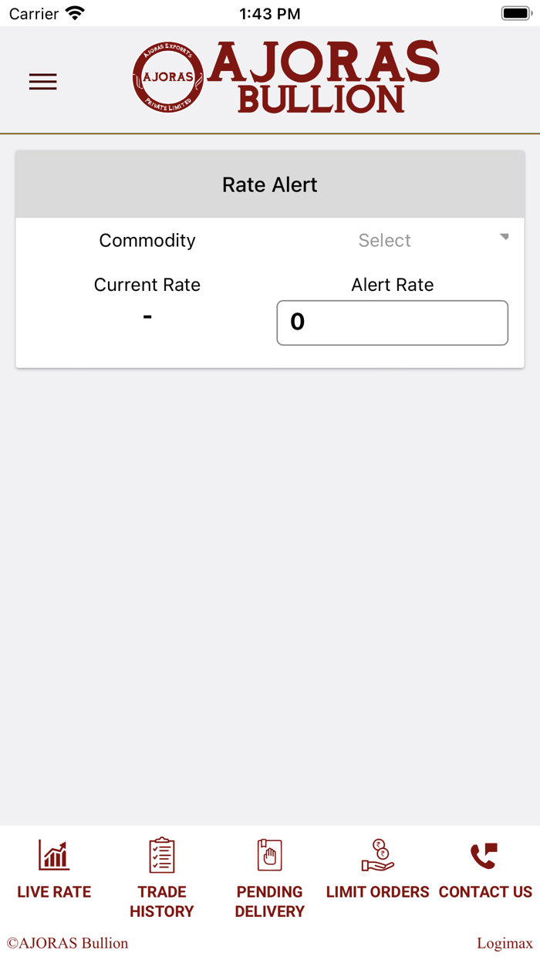Screen dimensions: 540x960
Task: Tap the Trade History clipboard icon
Action: click(x=162, y=855)
